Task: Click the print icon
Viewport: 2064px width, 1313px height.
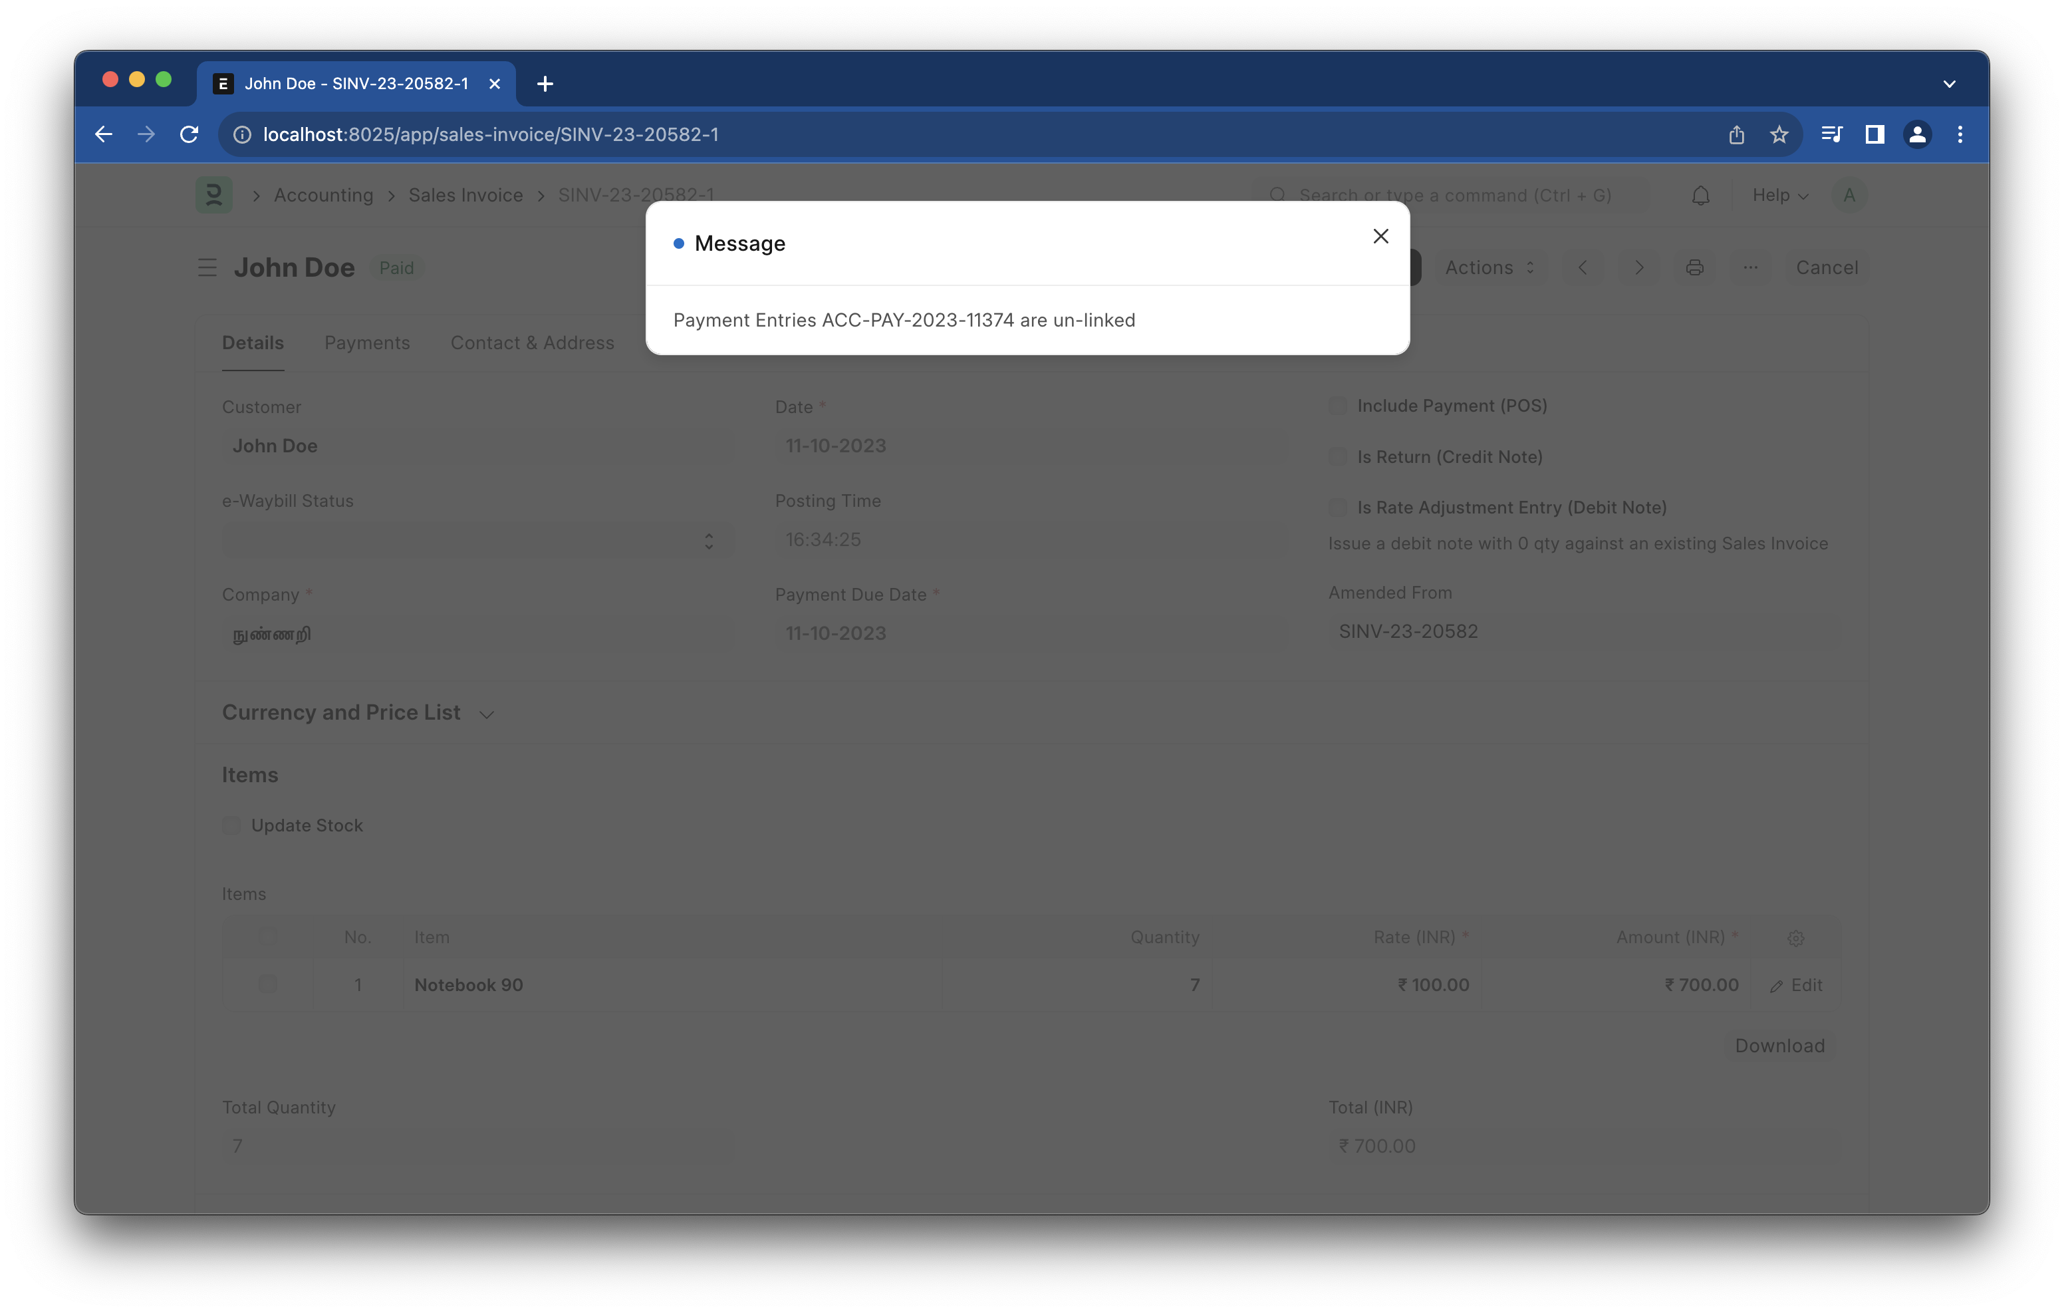Action: [x=1694, y=267]
